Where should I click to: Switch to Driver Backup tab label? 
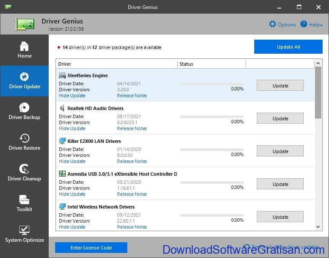click(24, 117)
